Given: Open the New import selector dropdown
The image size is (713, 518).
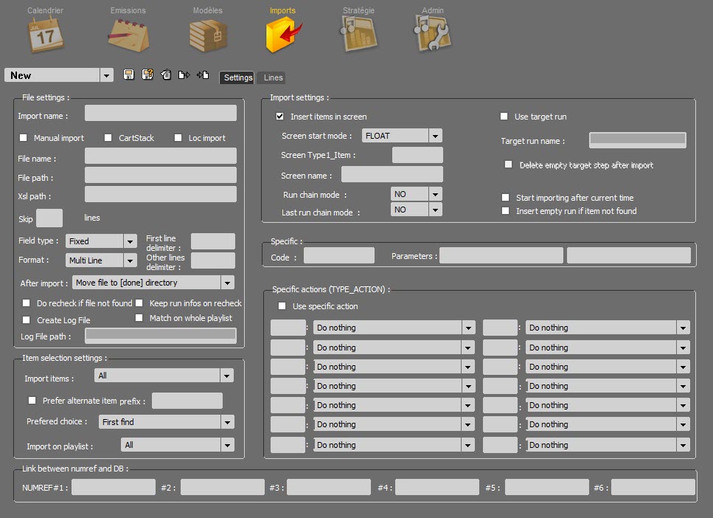Looking at the screenshot, I should [x=107, y=75].
